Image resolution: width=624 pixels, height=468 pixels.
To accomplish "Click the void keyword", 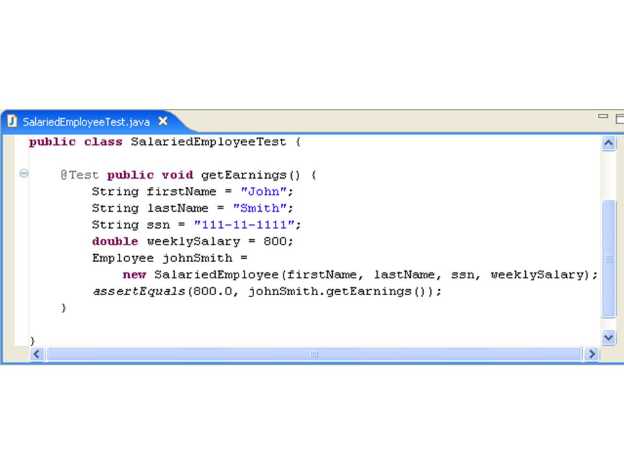I will 177,175.
